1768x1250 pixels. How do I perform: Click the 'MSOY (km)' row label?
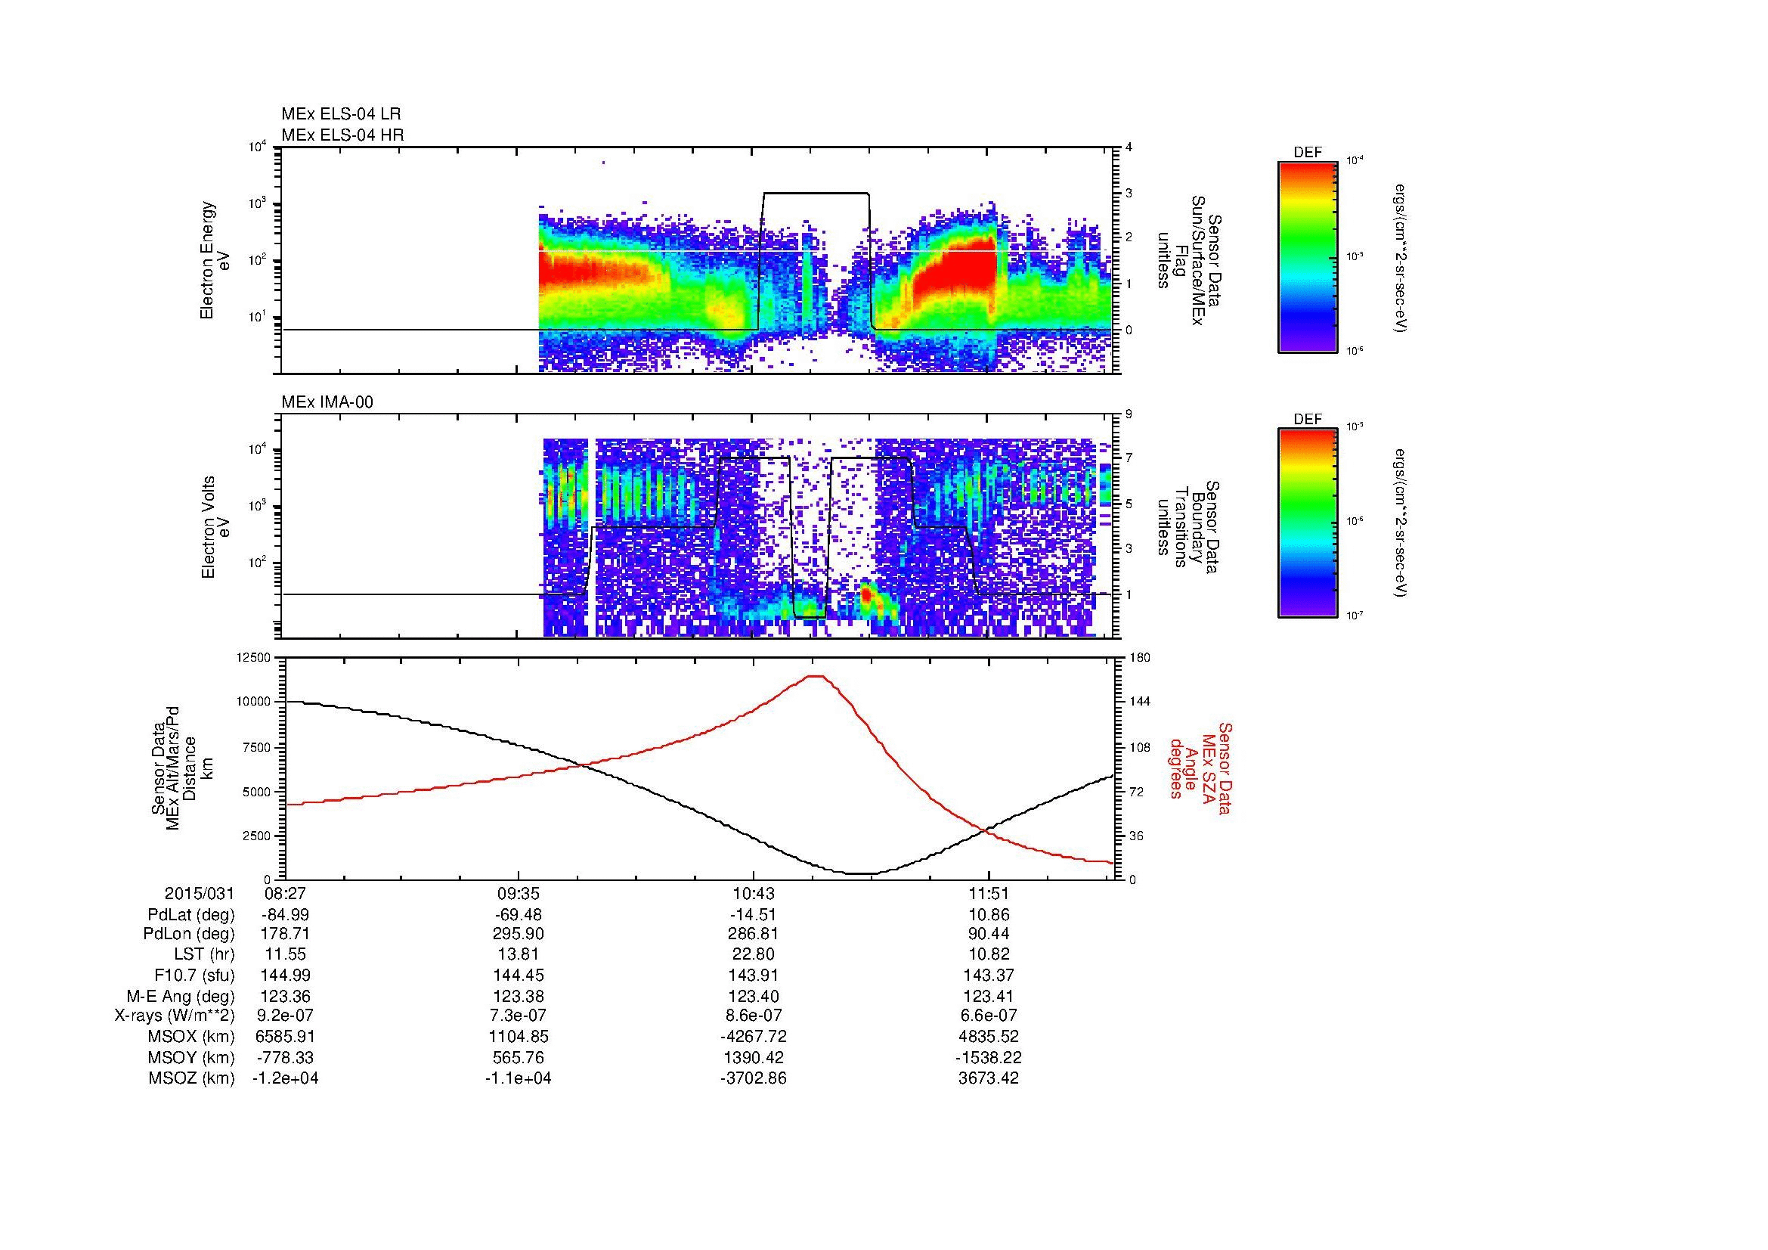[x=191, y=1057]
